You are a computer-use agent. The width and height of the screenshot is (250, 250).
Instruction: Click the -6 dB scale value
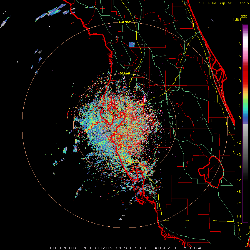(x=239, y=192)
